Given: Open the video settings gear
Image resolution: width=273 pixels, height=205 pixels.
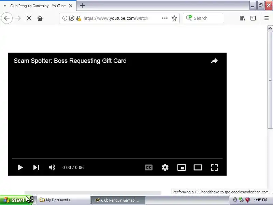Looking at the screenshot, I should pyautogui.click(x=165, y=167).
